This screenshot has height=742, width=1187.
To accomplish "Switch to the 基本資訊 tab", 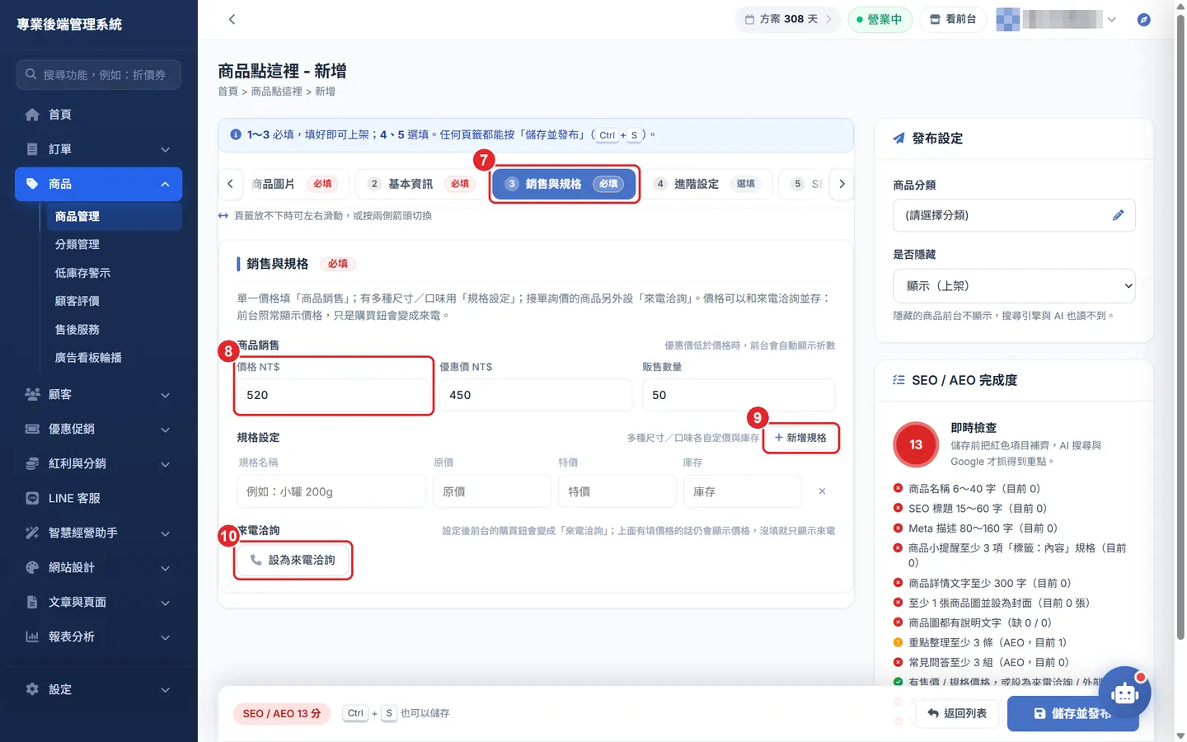I will (420, 184).
